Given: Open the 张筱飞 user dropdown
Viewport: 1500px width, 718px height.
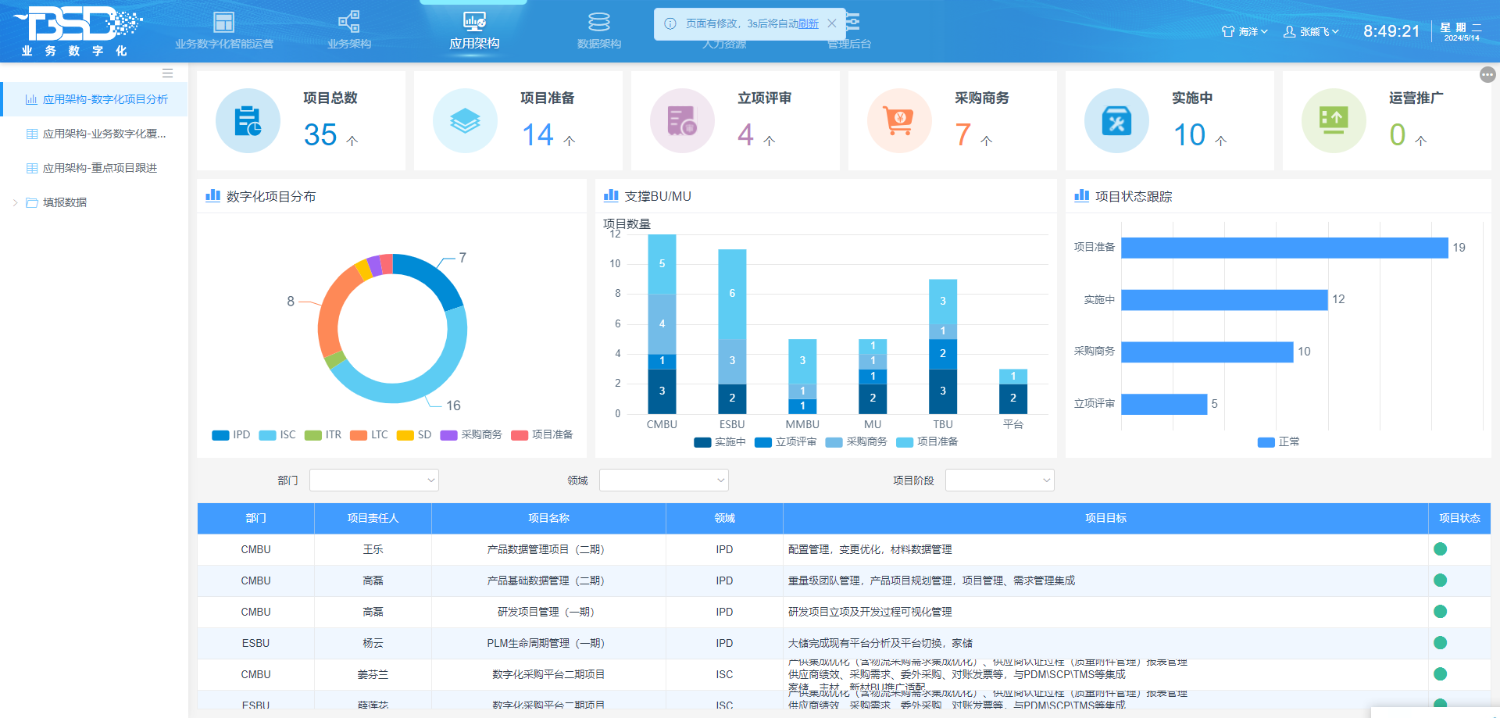Looking at the screenshot, I should click(x=1311, y=31).
